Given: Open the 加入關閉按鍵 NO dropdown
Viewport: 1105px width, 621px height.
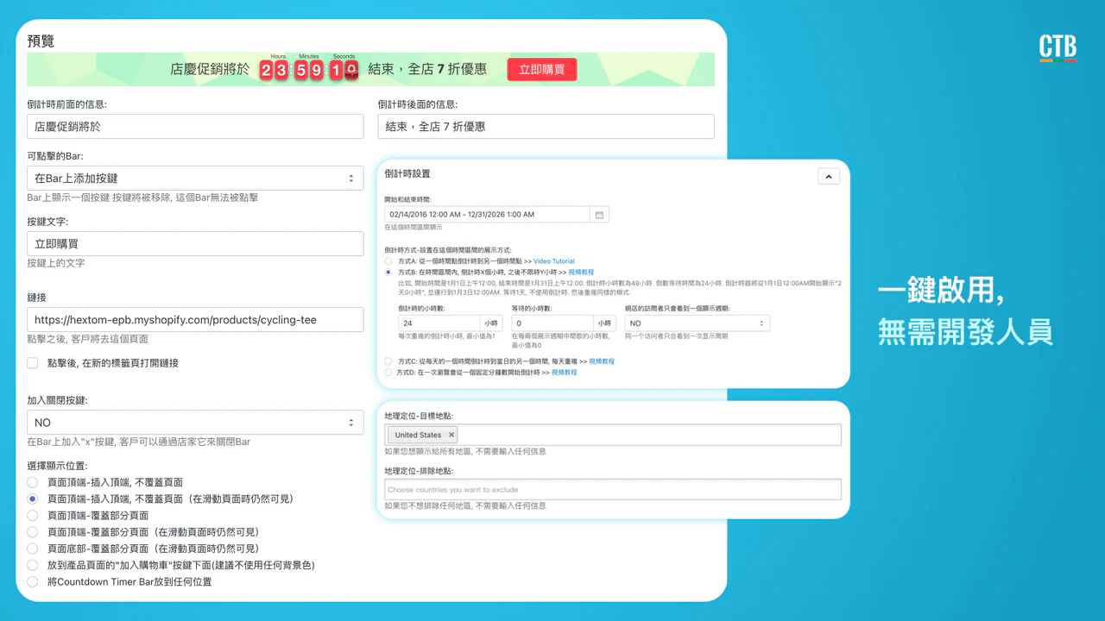Looking at the screenshot, I should click(195, 423).
